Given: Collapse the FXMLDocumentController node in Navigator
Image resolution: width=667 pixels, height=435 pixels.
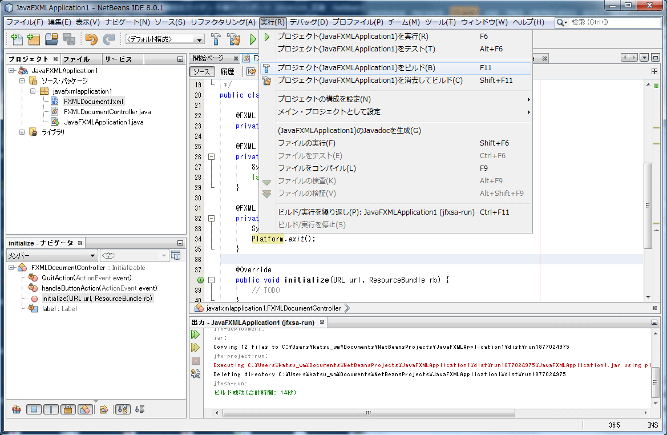Looking at the screenshot, I should (x=11, y=268).
